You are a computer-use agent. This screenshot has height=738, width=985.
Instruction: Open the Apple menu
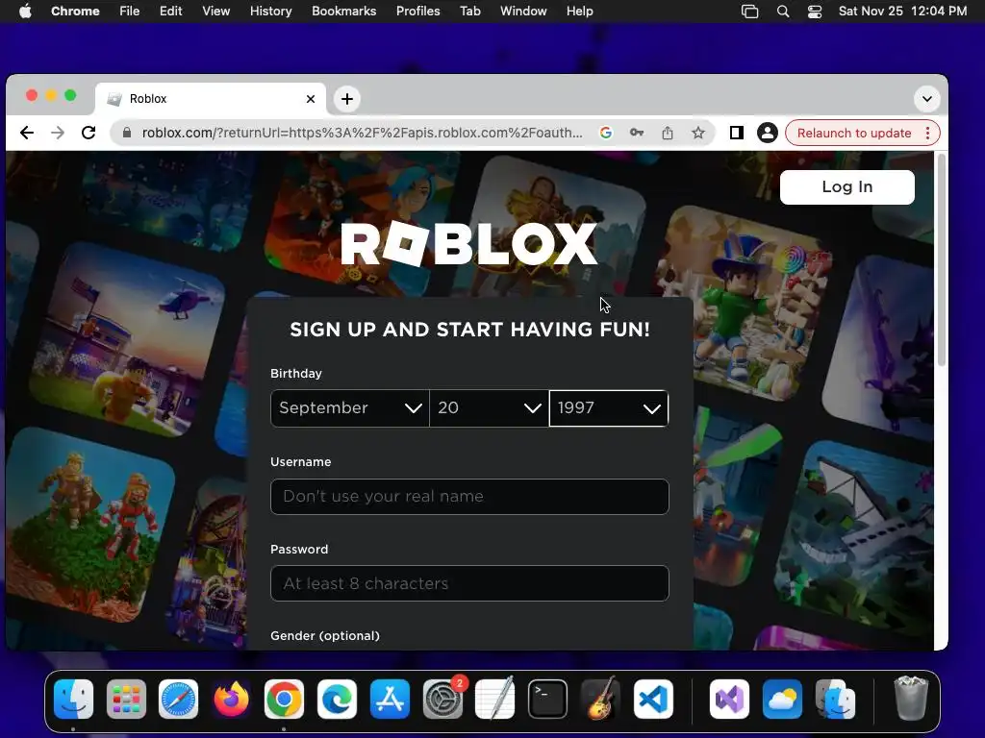(x=25, y=11)
